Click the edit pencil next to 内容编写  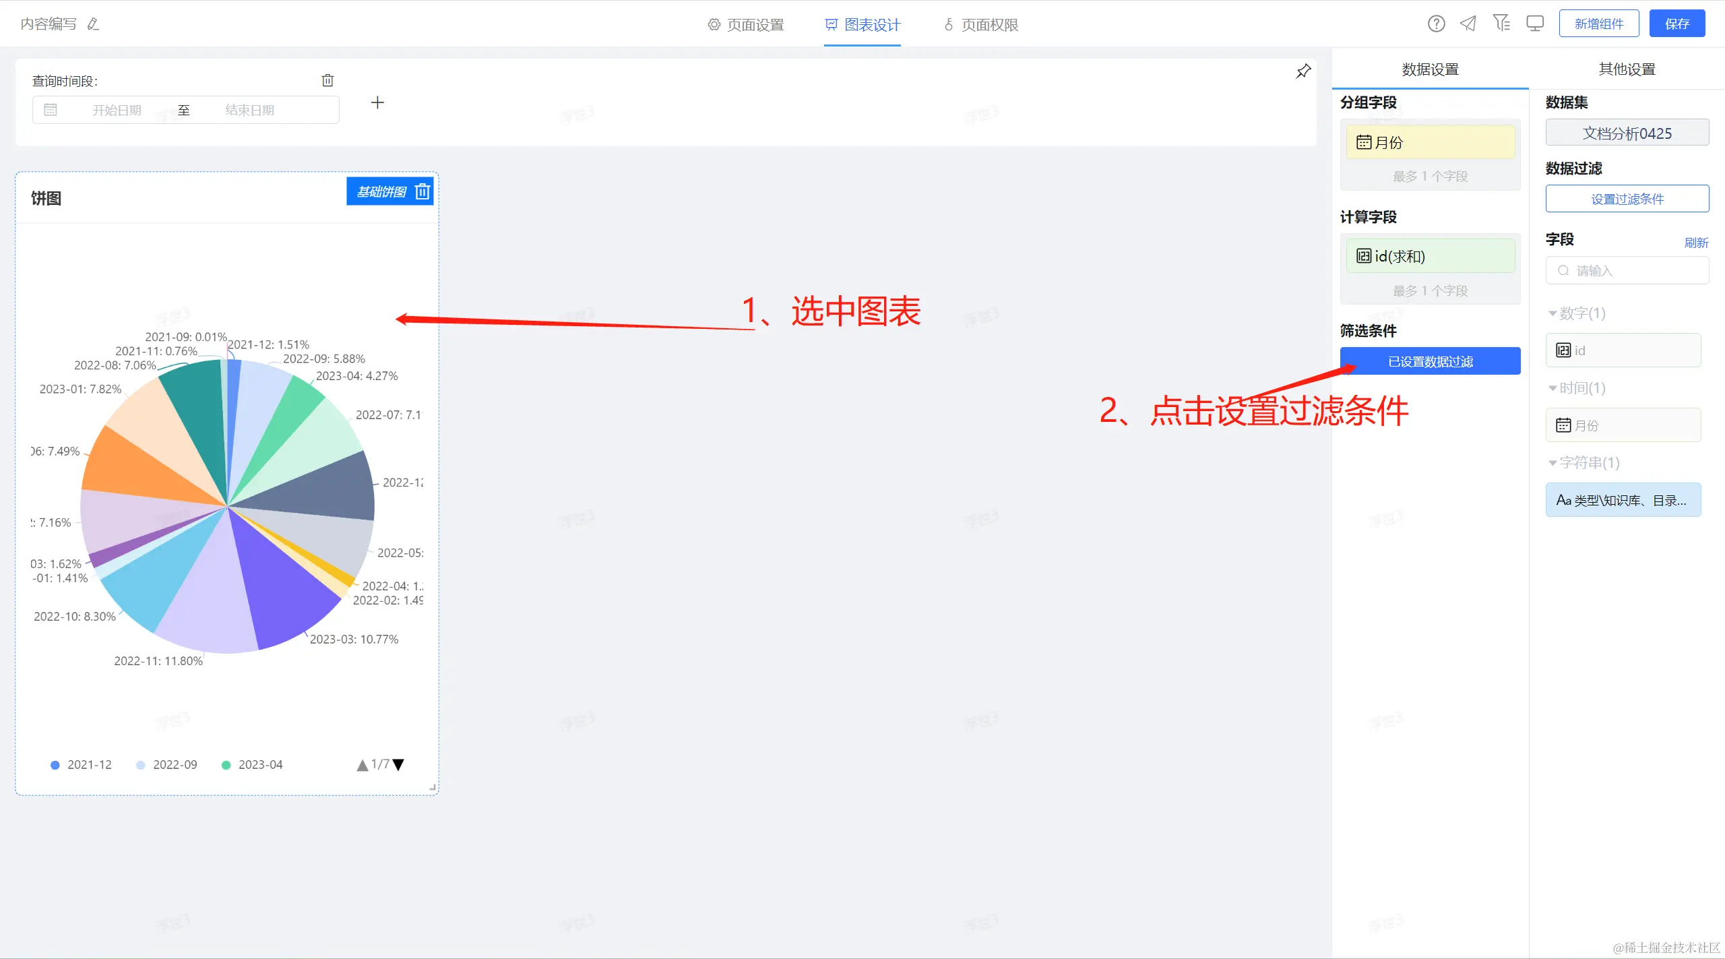94,24
